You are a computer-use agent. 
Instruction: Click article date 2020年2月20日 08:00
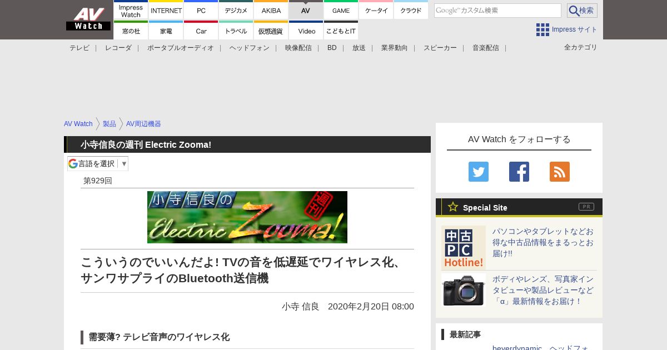pos(371,306)
